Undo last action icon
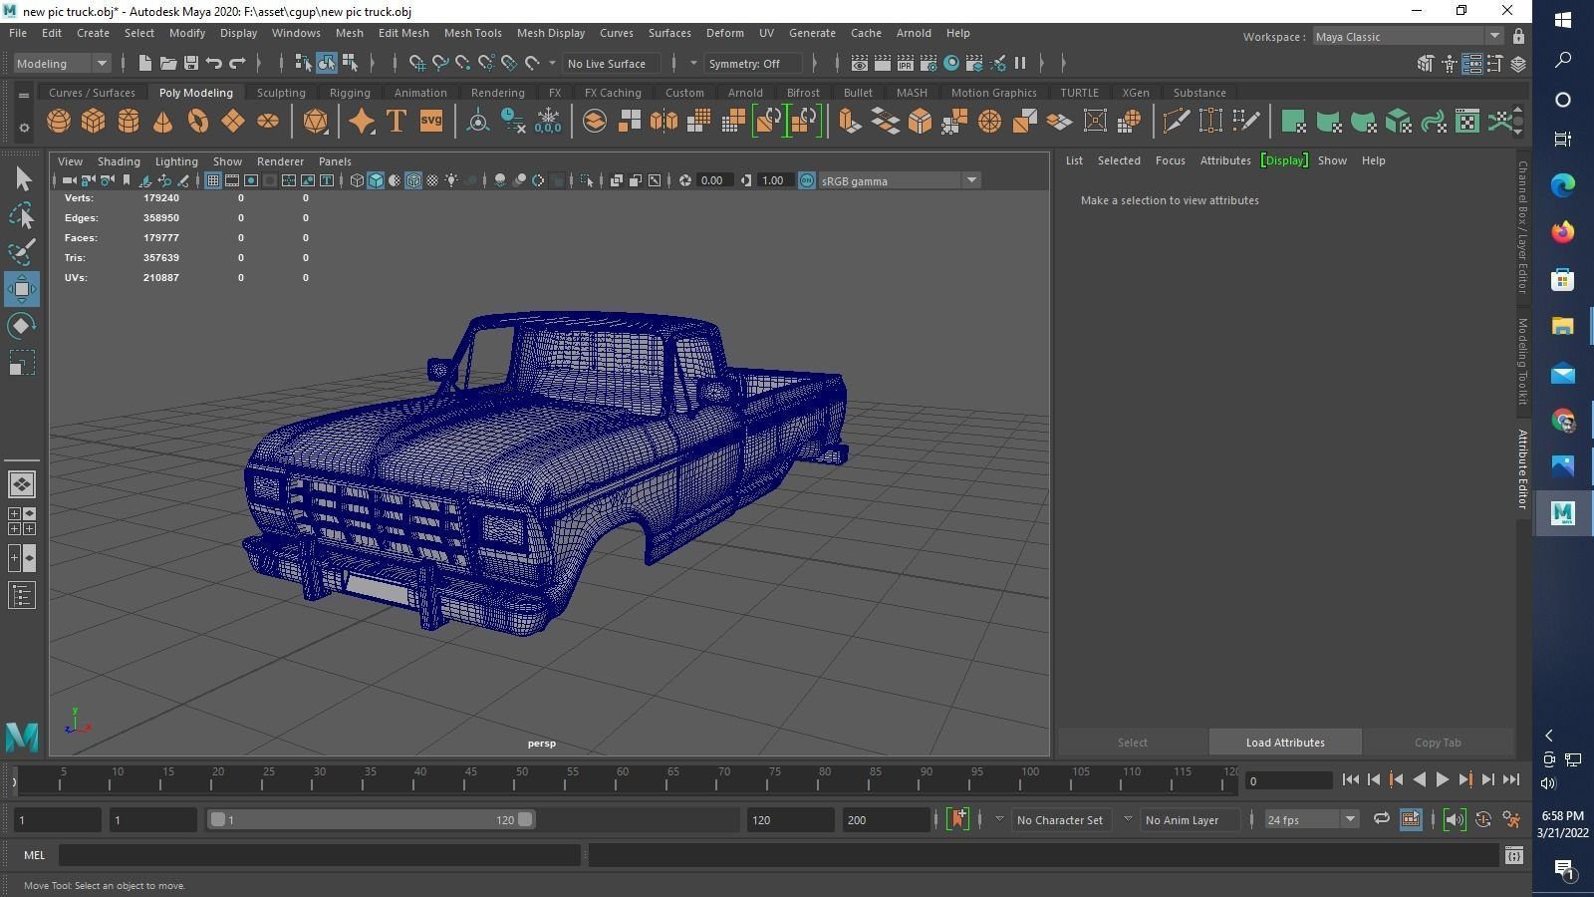Viewport: 1594px width, 897px height. pos(213,63)
